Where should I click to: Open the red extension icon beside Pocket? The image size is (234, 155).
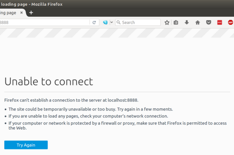point(219,23)
